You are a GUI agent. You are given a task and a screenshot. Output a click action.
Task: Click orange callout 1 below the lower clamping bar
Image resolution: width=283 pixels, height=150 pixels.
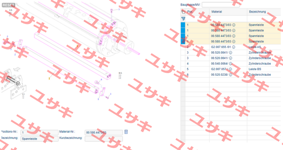coord(49,78)
